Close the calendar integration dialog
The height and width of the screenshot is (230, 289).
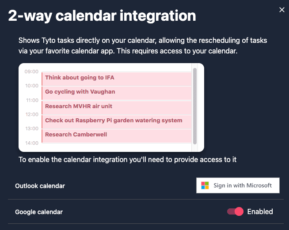point(282,10)
